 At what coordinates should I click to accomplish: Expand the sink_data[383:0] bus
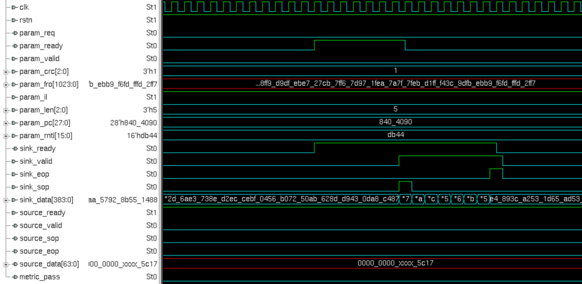tap(5, 200)
